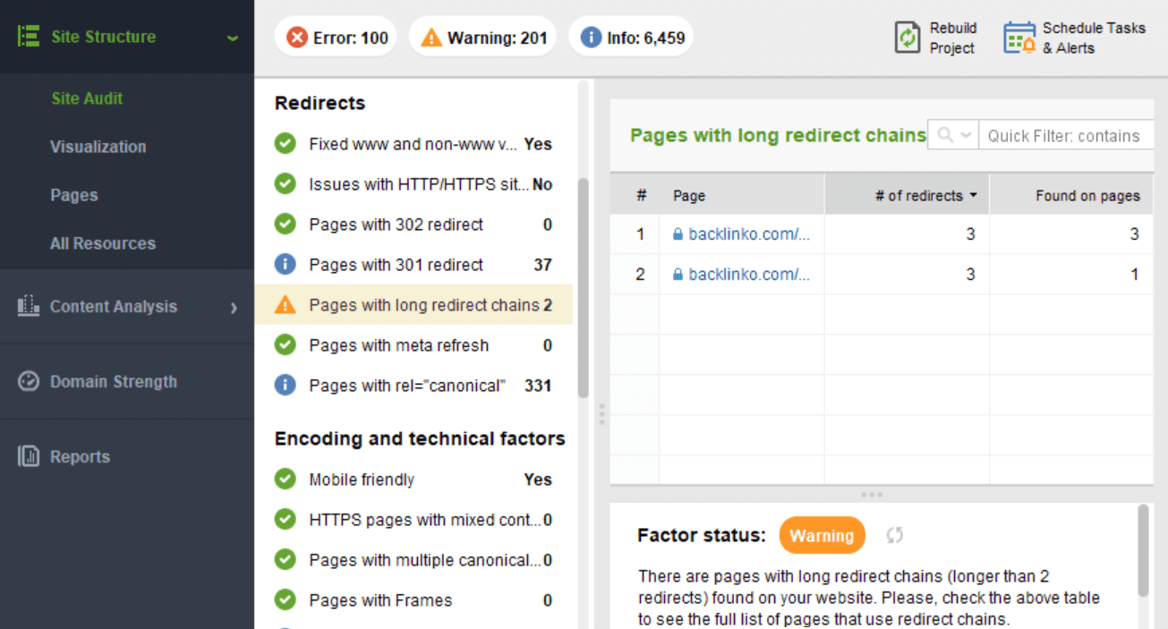The width and height of the screenshot is (1168, 629).
Task: Click green check beside Fixed www and non-www
Action: tap(285, 144)
